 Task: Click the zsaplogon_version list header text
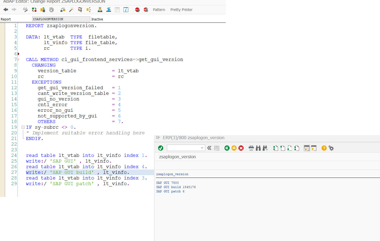tap(172, 174)
